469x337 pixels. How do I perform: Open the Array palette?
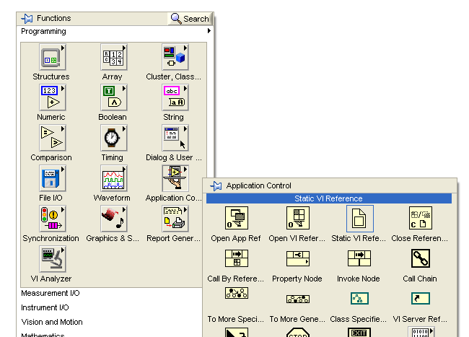click(114, 57)
